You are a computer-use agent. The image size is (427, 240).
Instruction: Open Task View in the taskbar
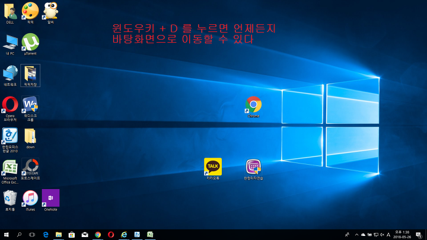32,235
